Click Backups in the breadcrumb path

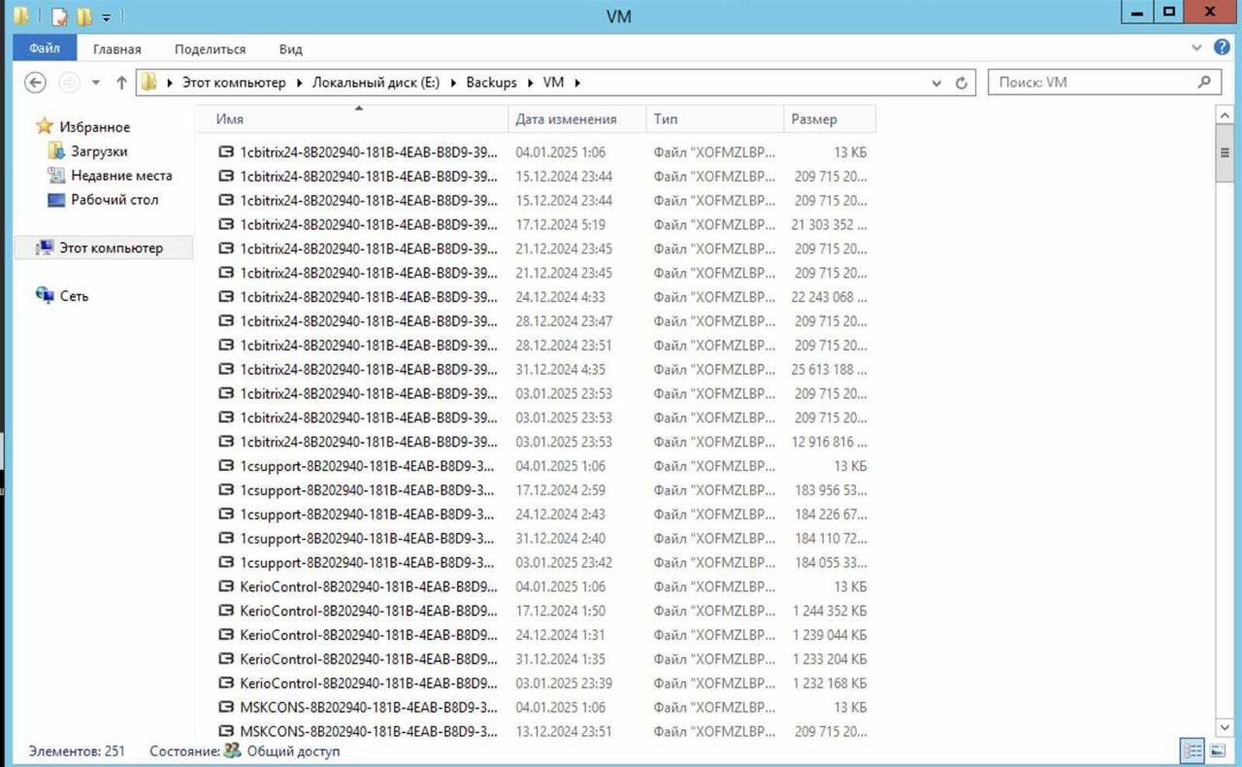coord(491,83)
